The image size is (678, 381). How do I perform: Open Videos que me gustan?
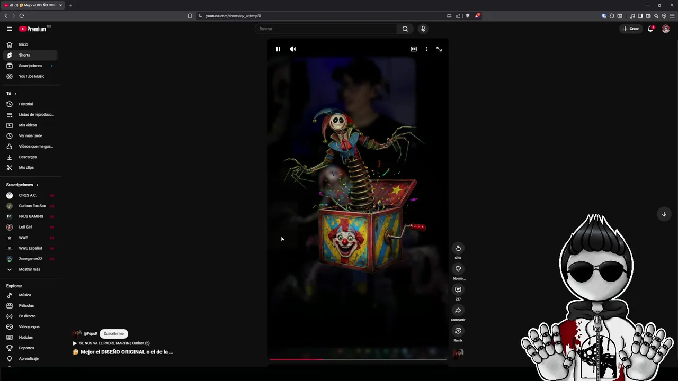coord(30,147)
